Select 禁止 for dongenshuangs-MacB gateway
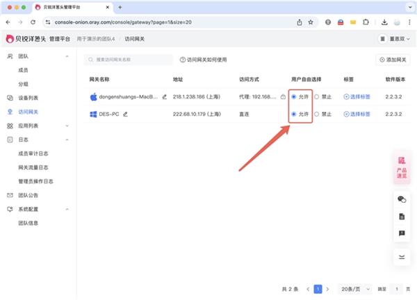The image size is (417, 300). tap(318, 97)
